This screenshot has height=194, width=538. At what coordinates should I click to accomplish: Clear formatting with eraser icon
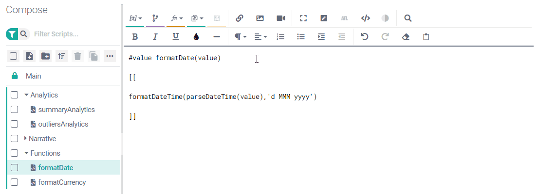click(x=406, y=36)
